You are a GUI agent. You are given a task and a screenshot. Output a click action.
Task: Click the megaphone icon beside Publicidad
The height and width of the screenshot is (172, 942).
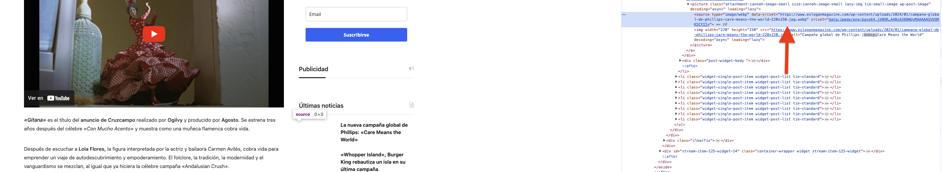pyautogui.click(x=411, y=68)
